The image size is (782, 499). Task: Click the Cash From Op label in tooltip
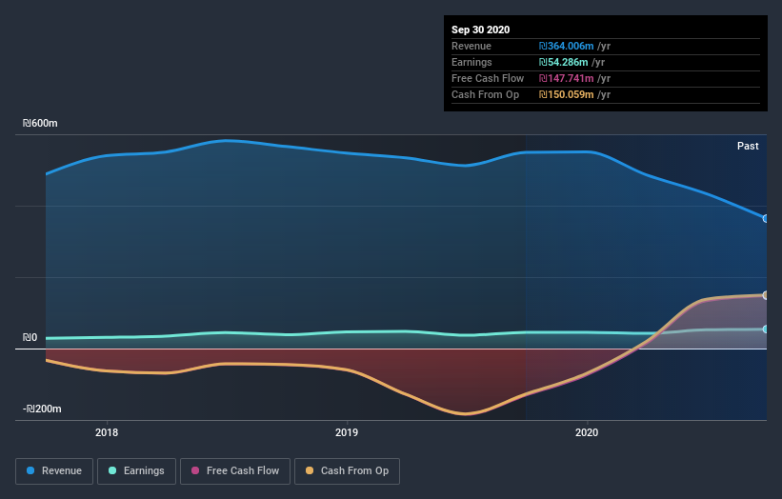[x=485, y=94]
